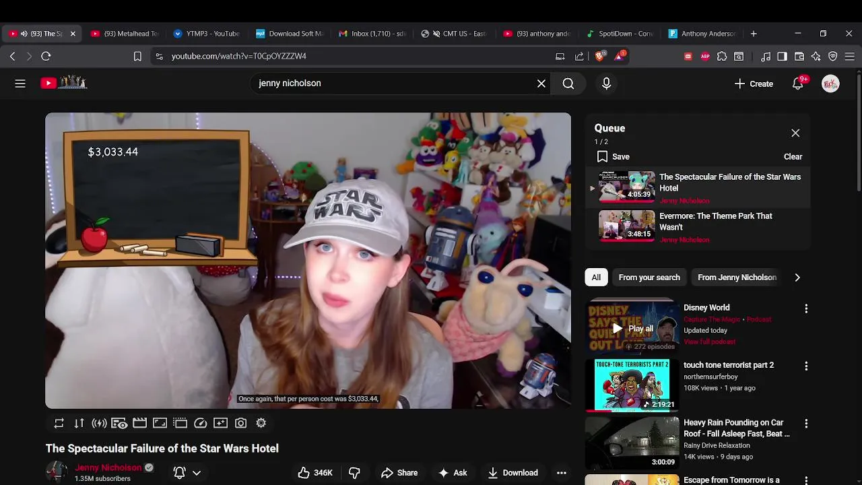The image size is (862, 485).
Task: Clear the queue
Action: (x=793, y=156)
